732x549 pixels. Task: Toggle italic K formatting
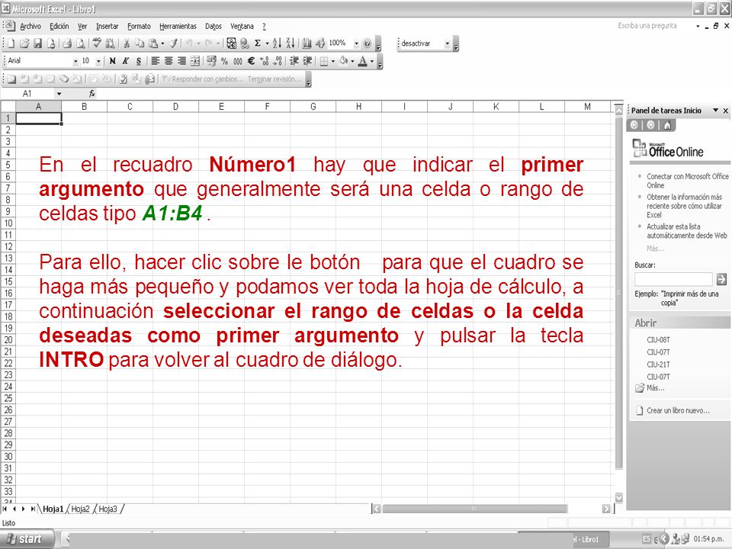(x=125, y=61)
